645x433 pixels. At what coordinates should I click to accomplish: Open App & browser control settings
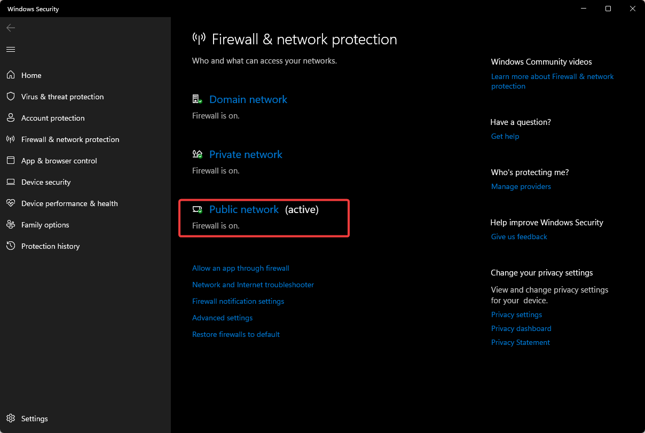(x=59, y=161)
